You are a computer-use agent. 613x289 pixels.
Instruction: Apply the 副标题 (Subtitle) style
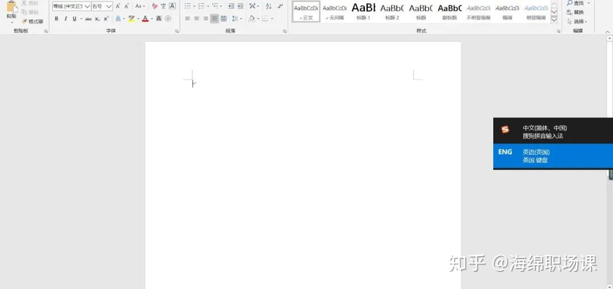[x=450, y=11]
